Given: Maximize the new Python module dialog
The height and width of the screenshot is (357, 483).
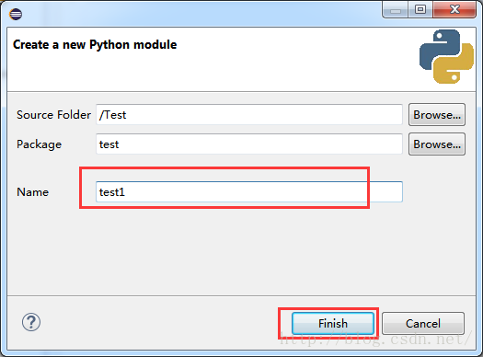Looking at the screenshot, I should tap(420, 9).
